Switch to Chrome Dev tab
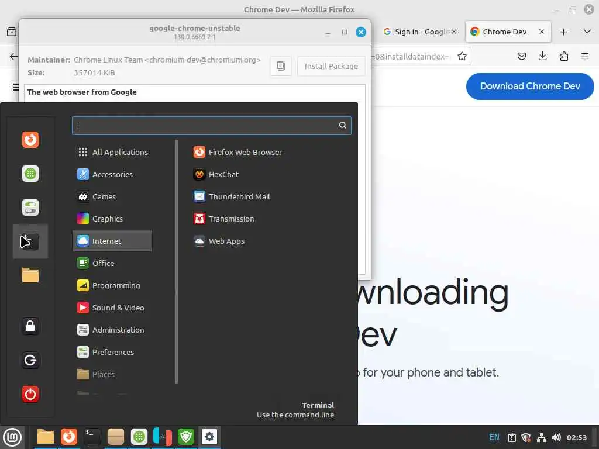Image resolution: width=599 pixels, height=449 pixels. click(x=508, y=32)
